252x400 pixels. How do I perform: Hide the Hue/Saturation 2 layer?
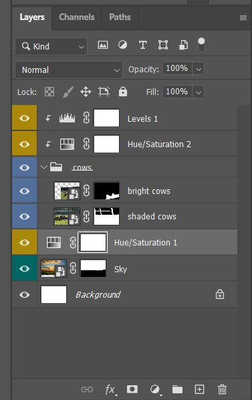25,144
